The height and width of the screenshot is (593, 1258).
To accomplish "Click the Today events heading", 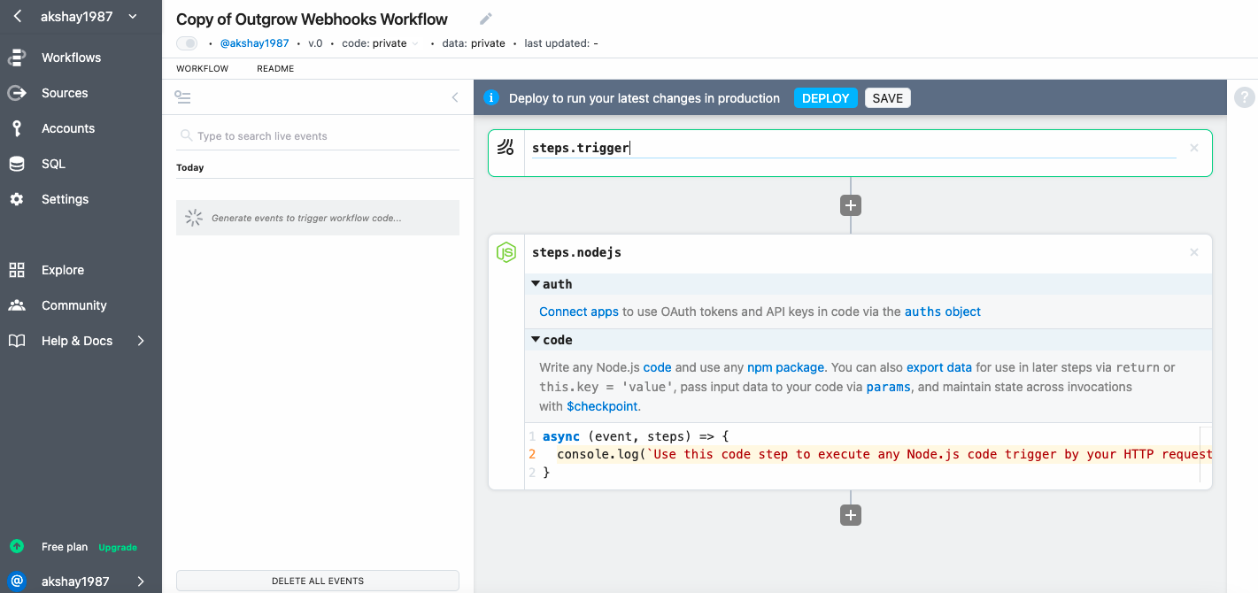I will point(190,167).
